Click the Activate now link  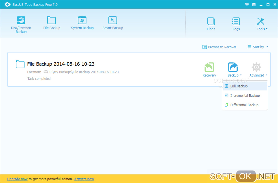pos(84,179)
